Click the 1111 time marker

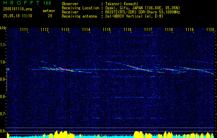[24, 29]
